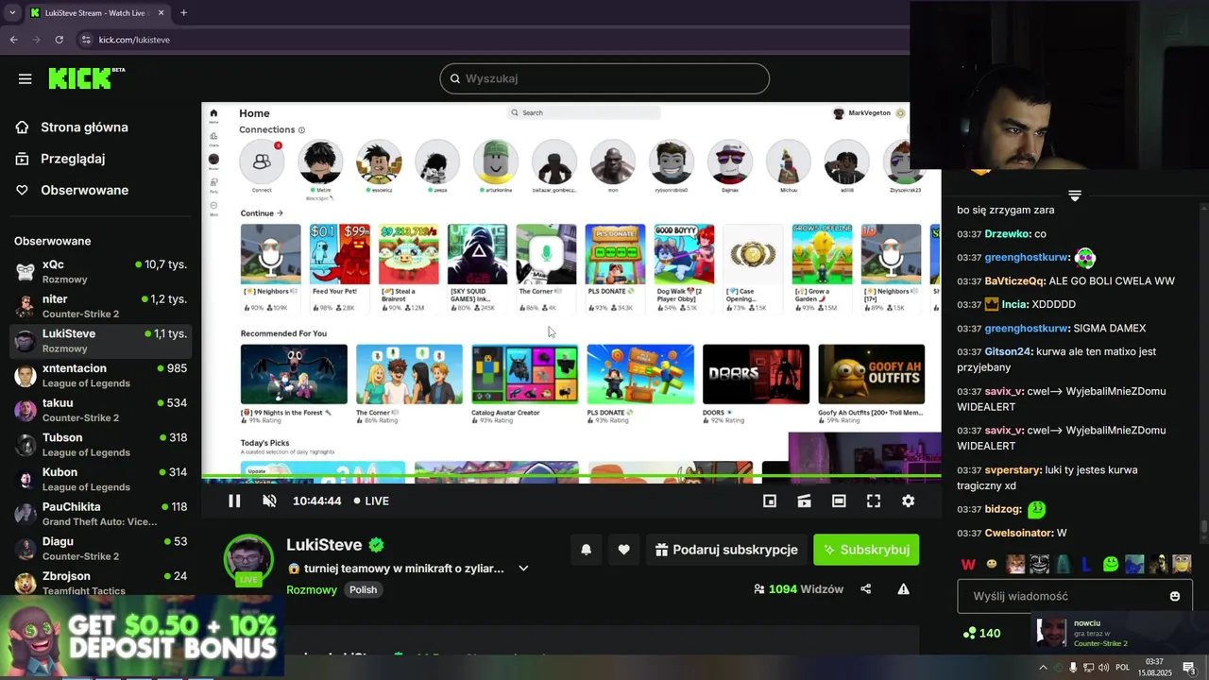This screenshot has width=1209, height=680.
Task: Open the Rozmowy category link
Action: pos(312,589)
